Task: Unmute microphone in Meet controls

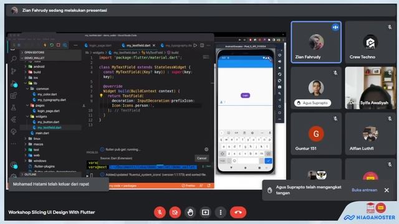Action: pos(160,212)
